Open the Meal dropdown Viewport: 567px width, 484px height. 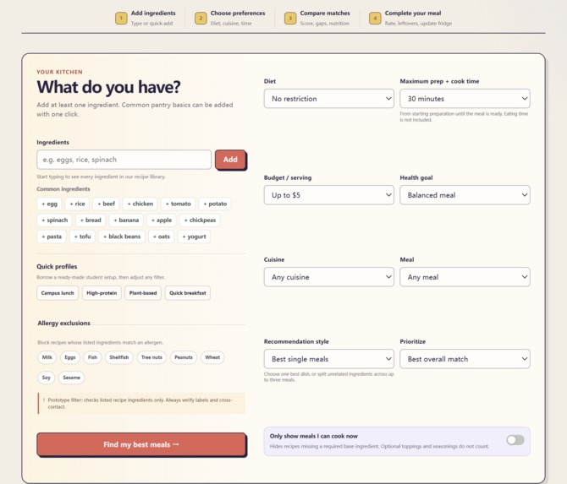[x=465, y=277]
